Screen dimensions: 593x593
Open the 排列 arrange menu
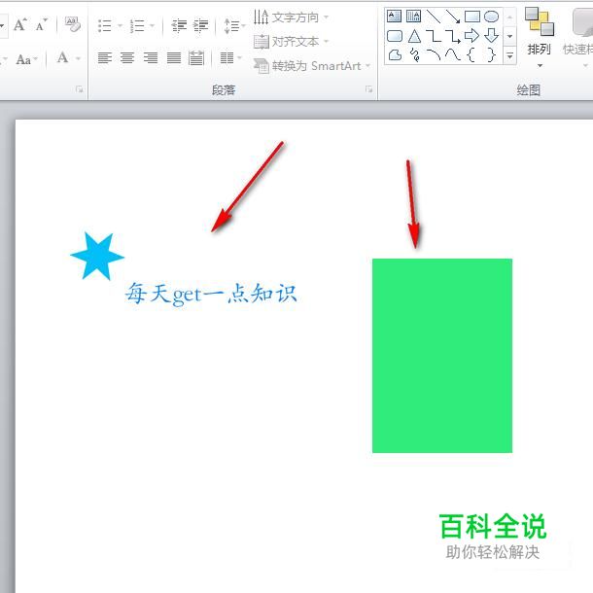(x=540, y=38)
